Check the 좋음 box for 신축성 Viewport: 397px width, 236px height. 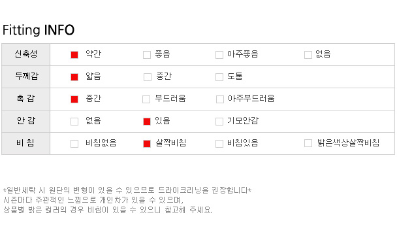click(x=147, y=55)
